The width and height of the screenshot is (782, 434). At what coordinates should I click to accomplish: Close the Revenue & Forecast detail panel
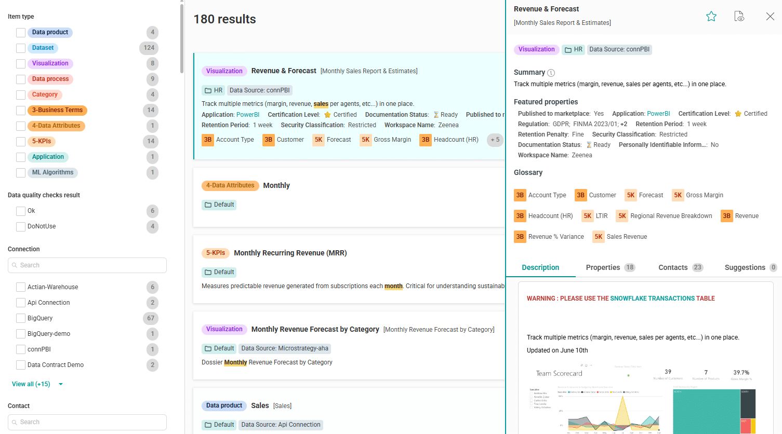point(770,16)
